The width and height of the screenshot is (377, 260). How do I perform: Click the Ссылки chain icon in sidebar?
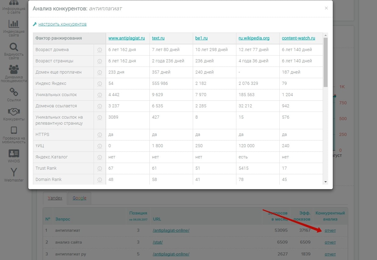(14, 92)
